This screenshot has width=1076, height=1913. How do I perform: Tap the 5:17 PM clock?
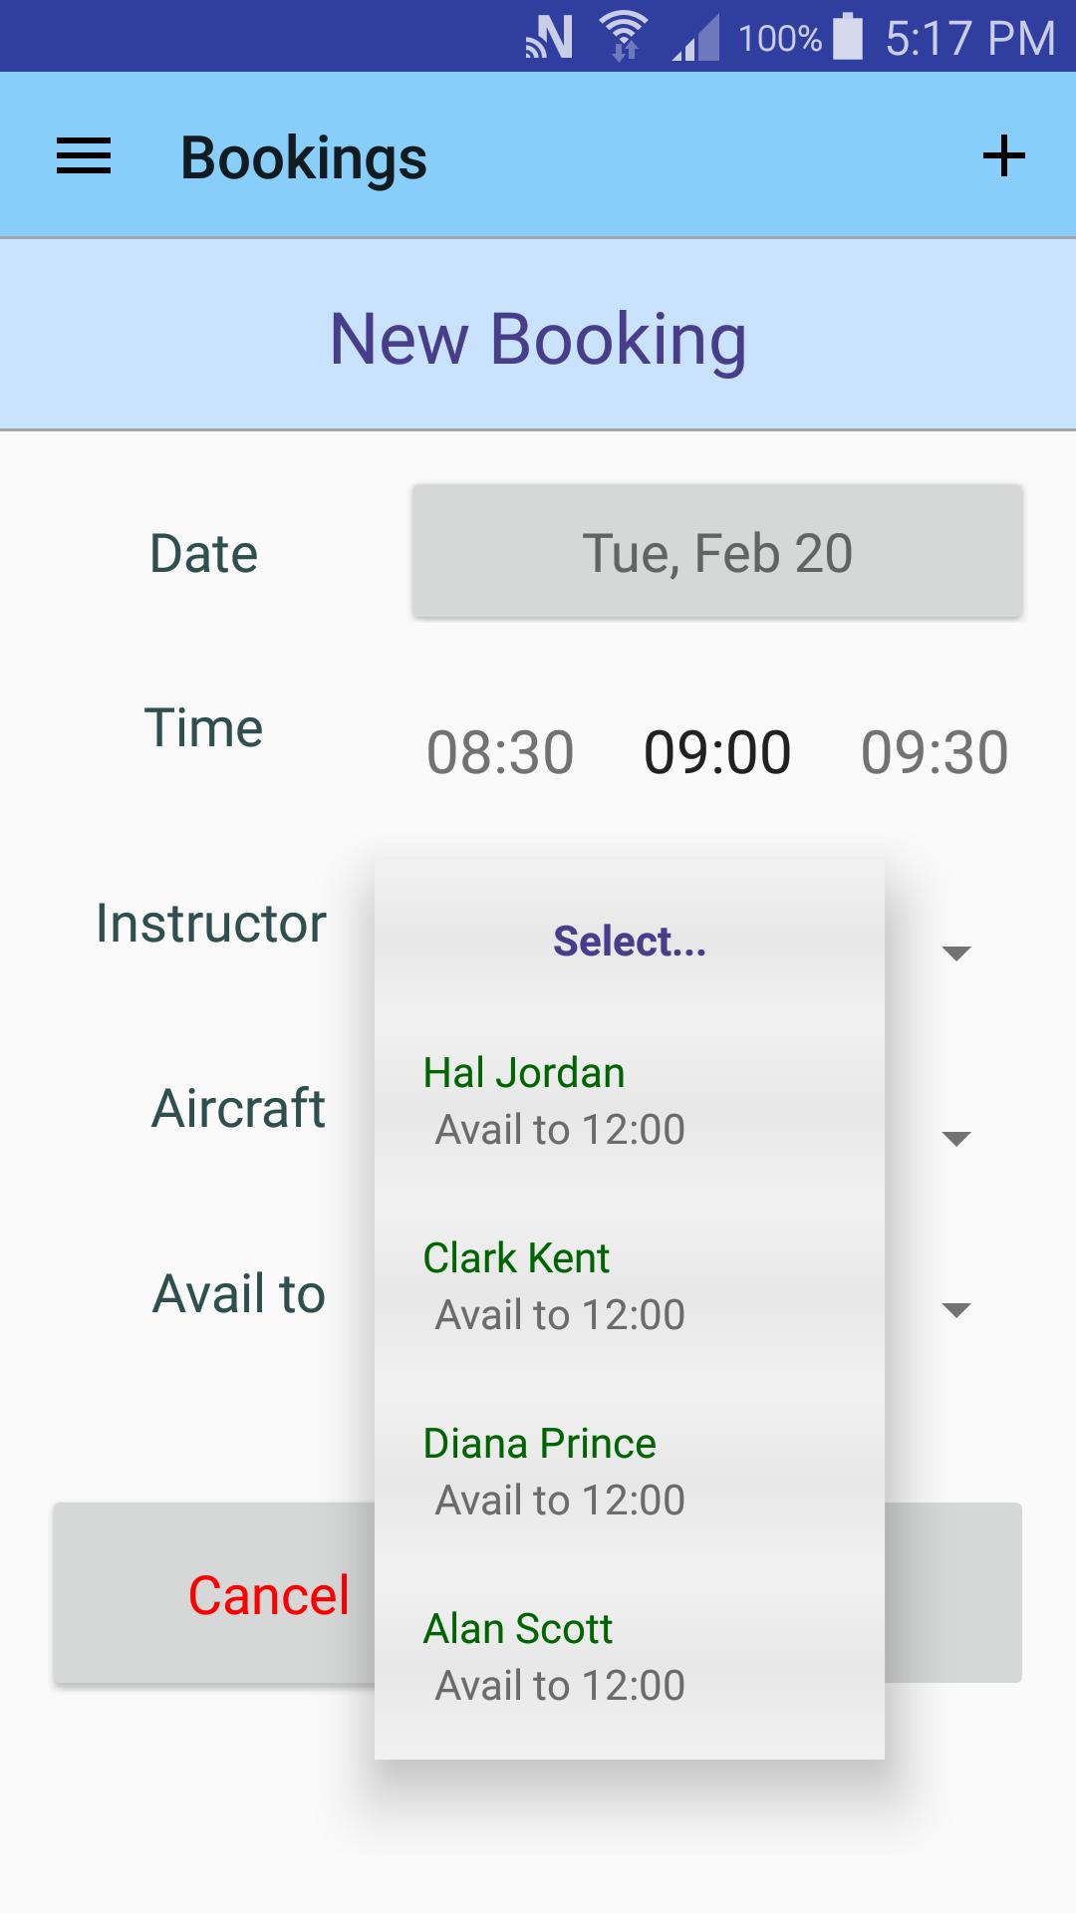pos(970,38)
